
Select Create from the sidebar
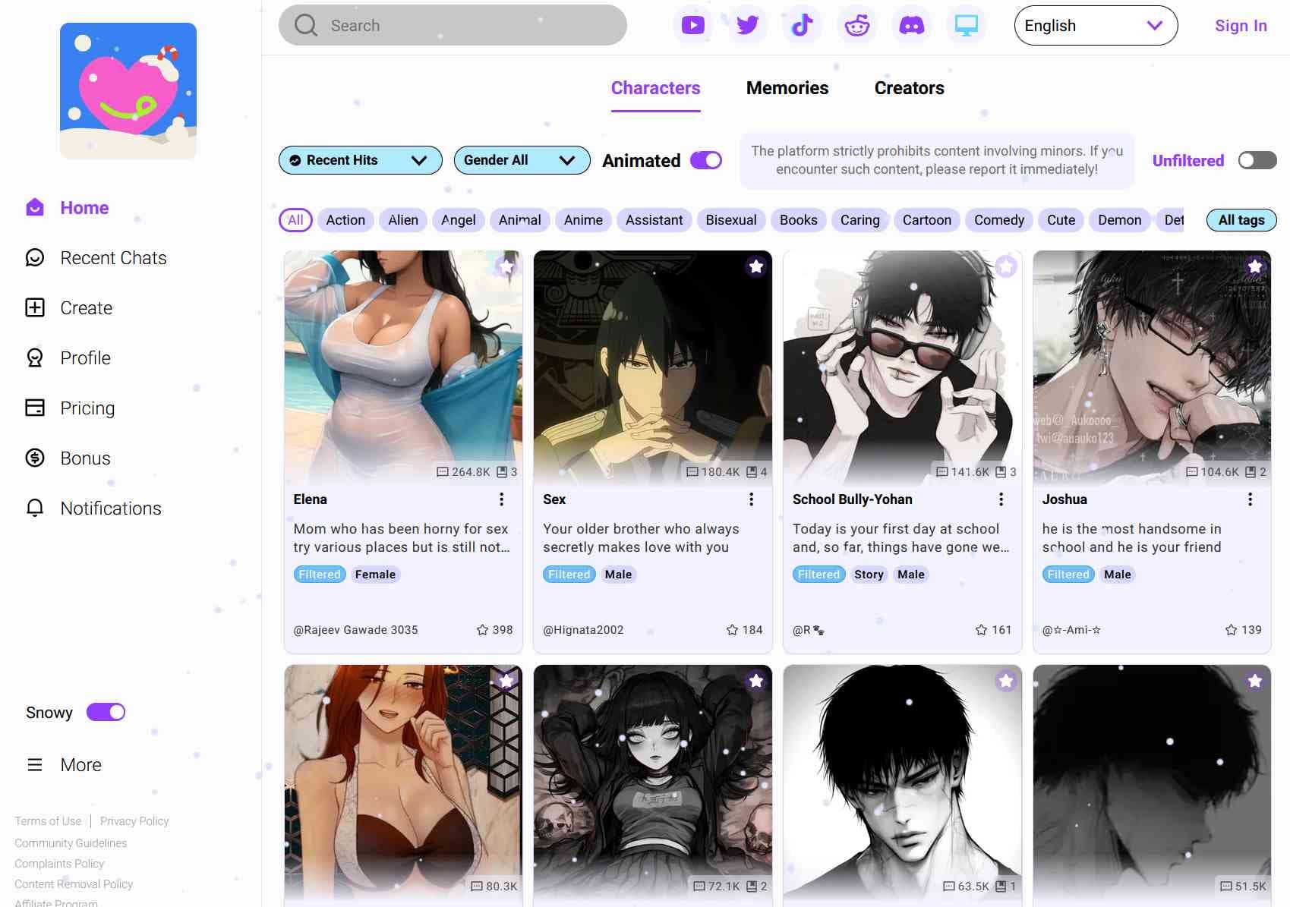click(x=86, y=307)
